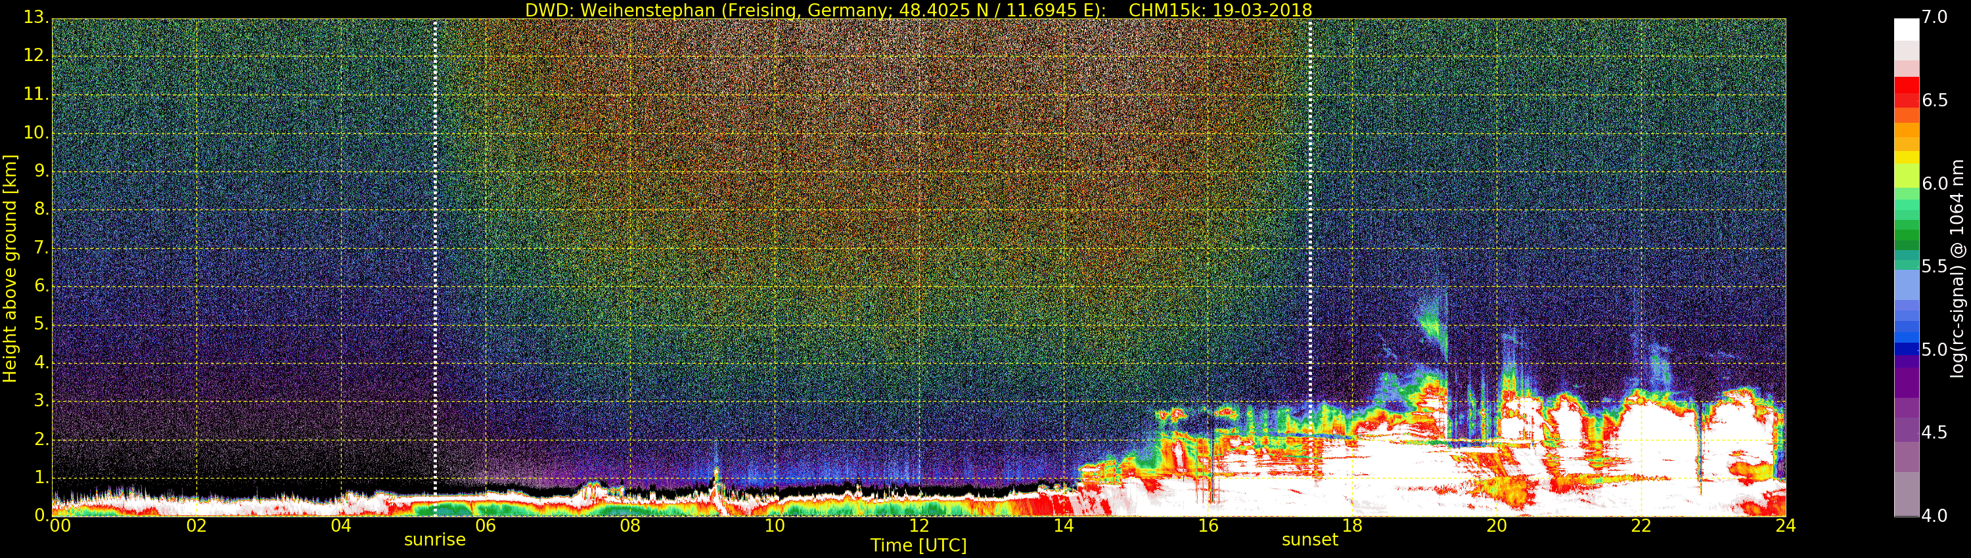Click the height axis tick 3.
Viewport: 1971px width, 558px height.
(41, 400)
